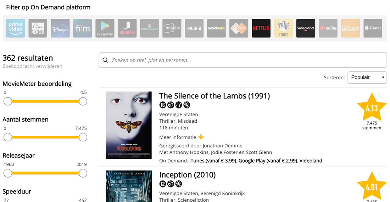Filter by the Google Play icon
This screenshot has width=390, height=202.
[x=105, y=28]
